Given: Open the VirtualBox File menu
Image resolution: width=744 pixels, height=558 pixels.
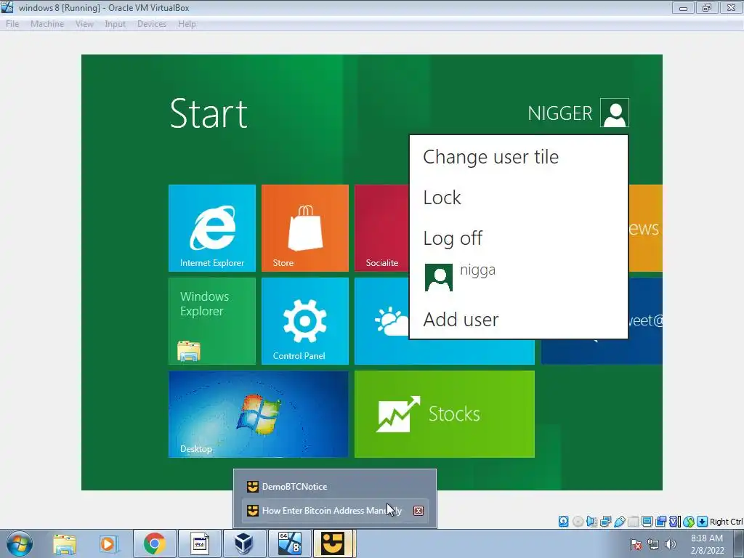Looking at the screenshot, I should tap(12, 24).
